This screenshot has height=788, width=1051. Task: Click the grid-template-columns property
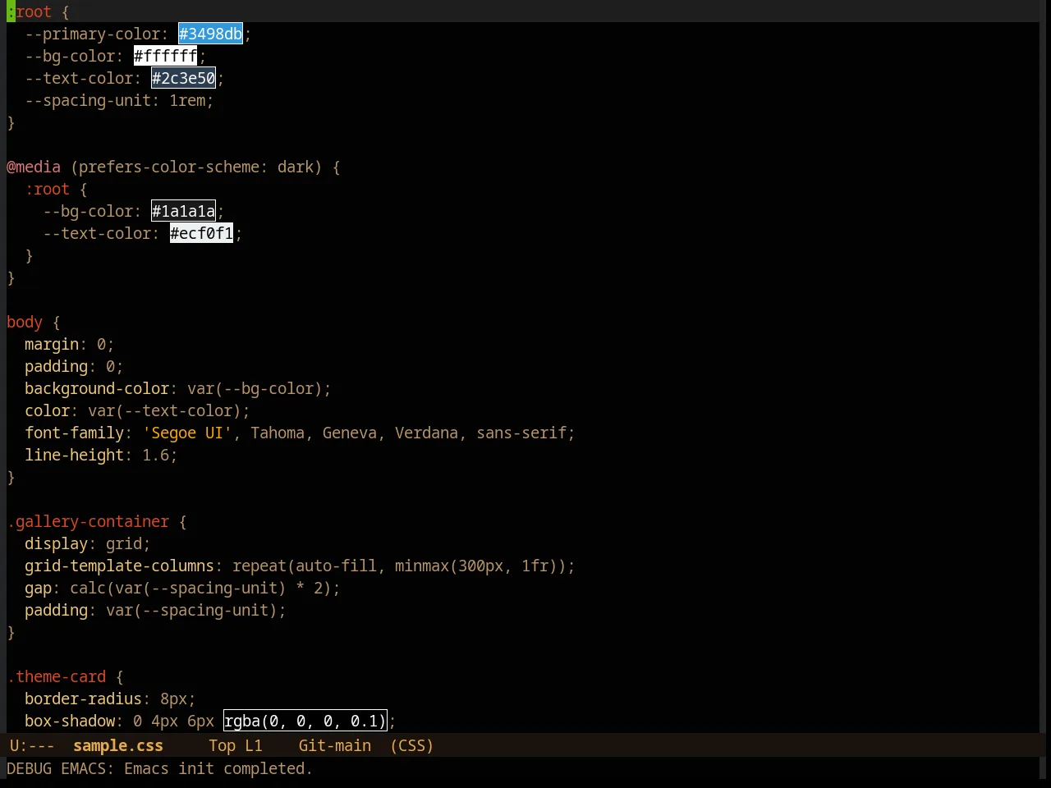[x=119, y=566]
